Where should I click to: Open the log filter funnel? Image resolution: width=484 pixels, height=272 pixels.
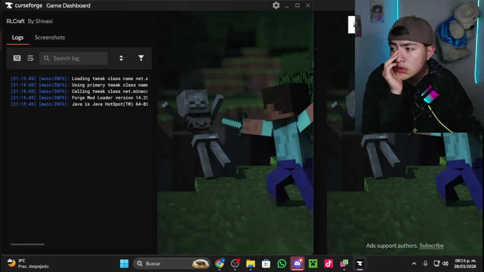[x=141, y=58]
